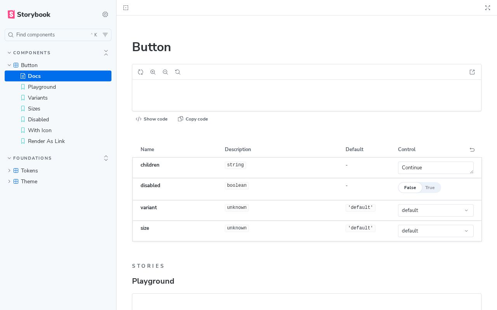
Task: Expand the Theme tree node chevron
Action: pos(9,181)
